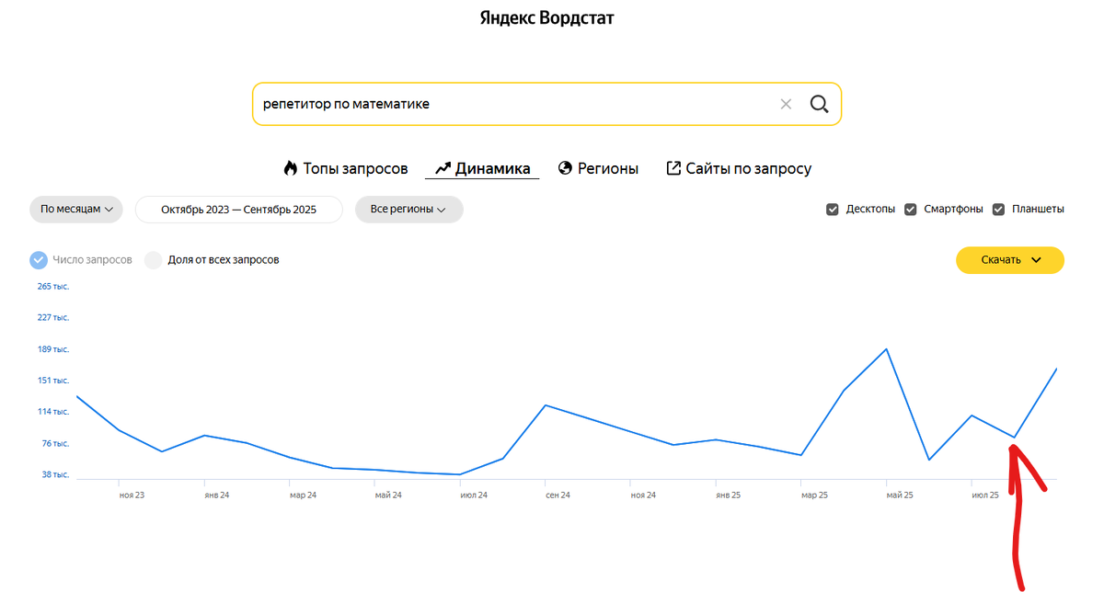Uncheck the Планшеты checkbox
Viewport: 1104px width, 592px height.
click(x=998, y=209)
